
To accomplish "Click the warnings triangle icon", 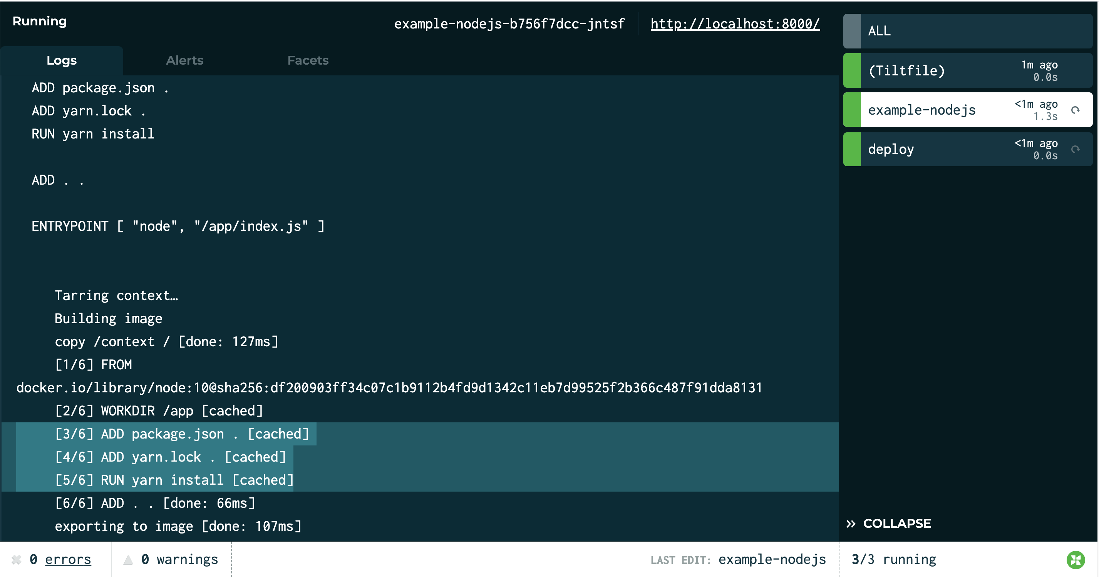I will tap(128, 560).
